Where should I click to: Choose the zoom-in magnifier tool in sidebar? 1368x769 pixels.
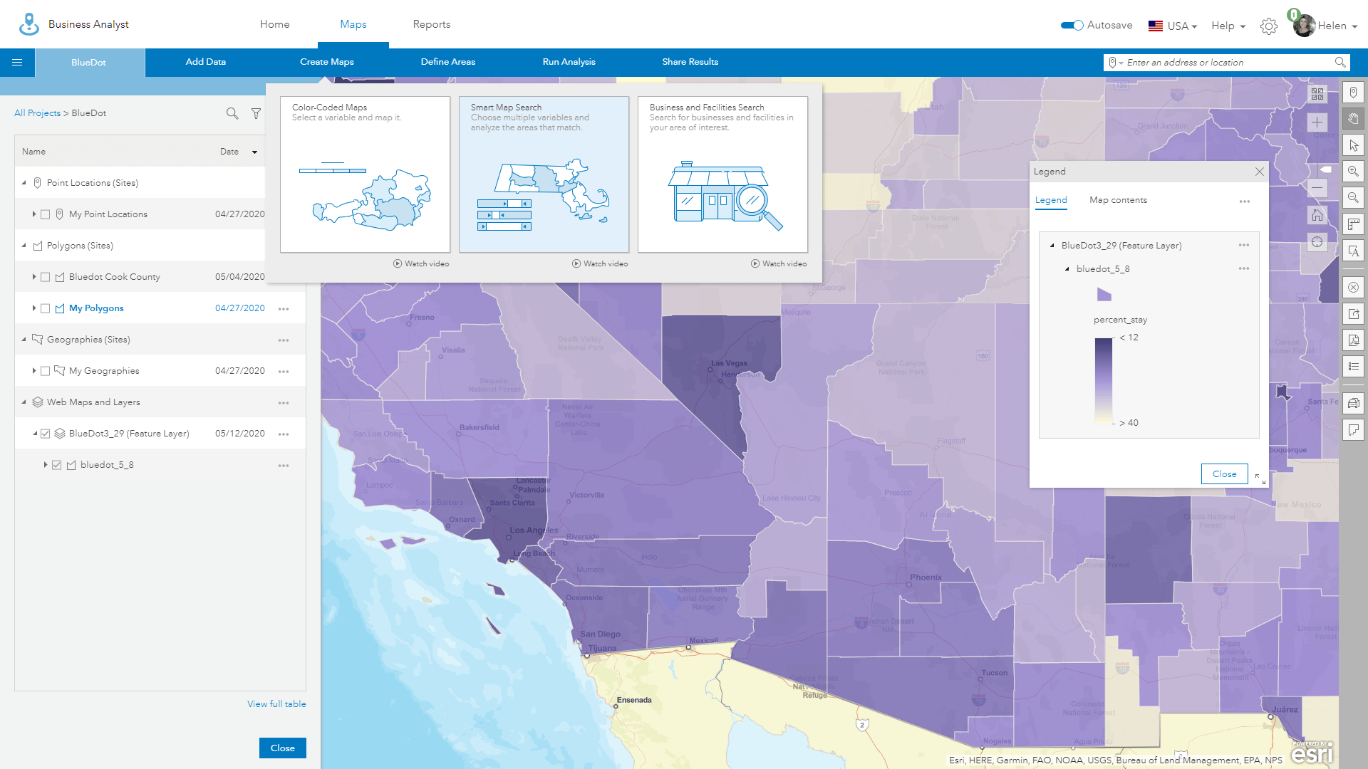(1353, 172)
